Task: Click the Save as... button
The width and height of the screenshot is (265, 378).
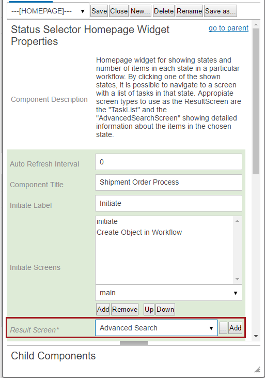Action: pos(221,11)
